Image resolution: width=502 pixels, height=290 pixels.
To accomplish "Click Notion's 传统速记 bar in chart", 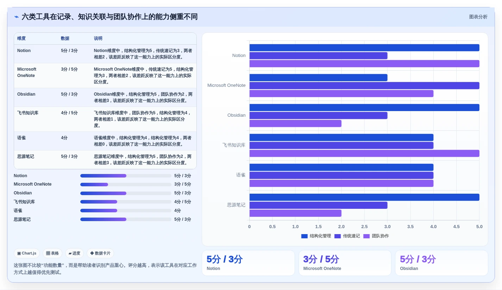I will pos(318,56).
